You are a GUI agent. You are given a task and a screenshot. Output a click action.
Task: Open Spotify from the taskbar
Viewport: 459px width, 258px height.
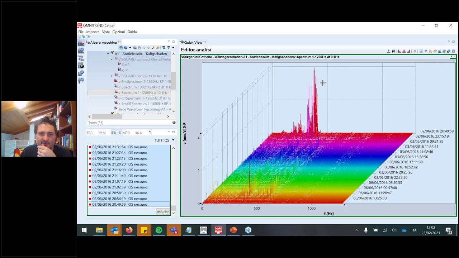159,230
